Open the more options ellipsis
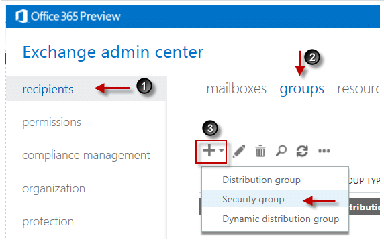 324,151
